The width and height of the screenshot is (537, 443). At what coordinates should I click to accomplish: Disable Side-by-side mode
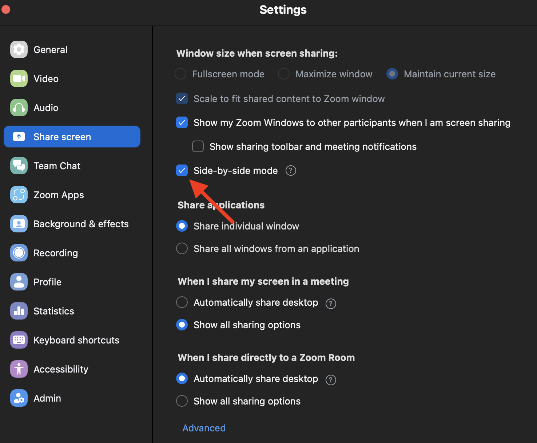[182, 170]
